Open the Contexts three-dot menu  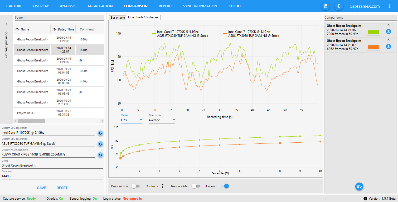coord(163,186)
